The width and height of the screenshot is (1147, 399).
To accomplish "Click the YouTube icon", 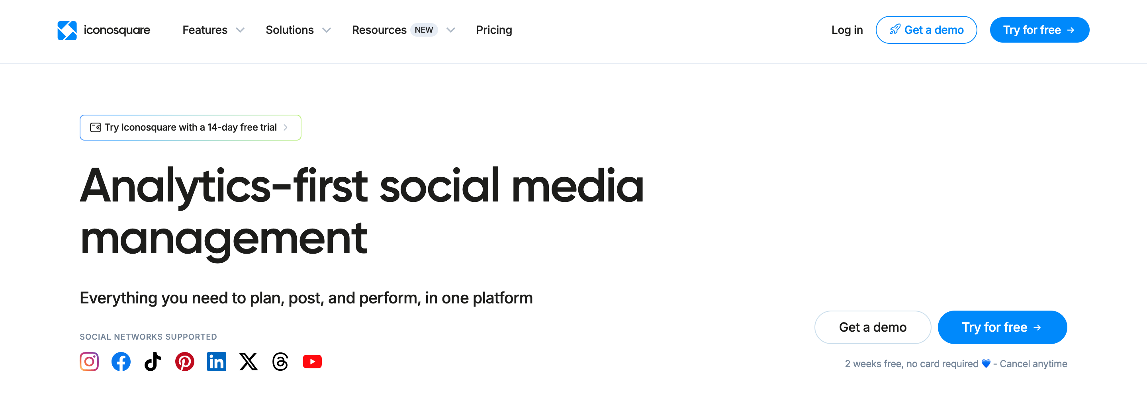I will pos(312,362).
